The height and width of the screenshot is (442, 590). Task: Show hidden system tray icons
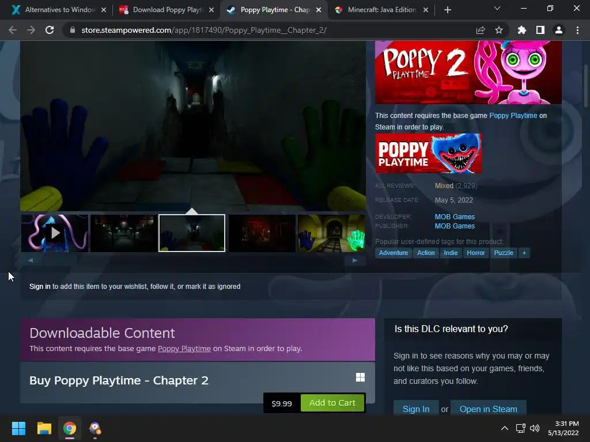point(505,428)
